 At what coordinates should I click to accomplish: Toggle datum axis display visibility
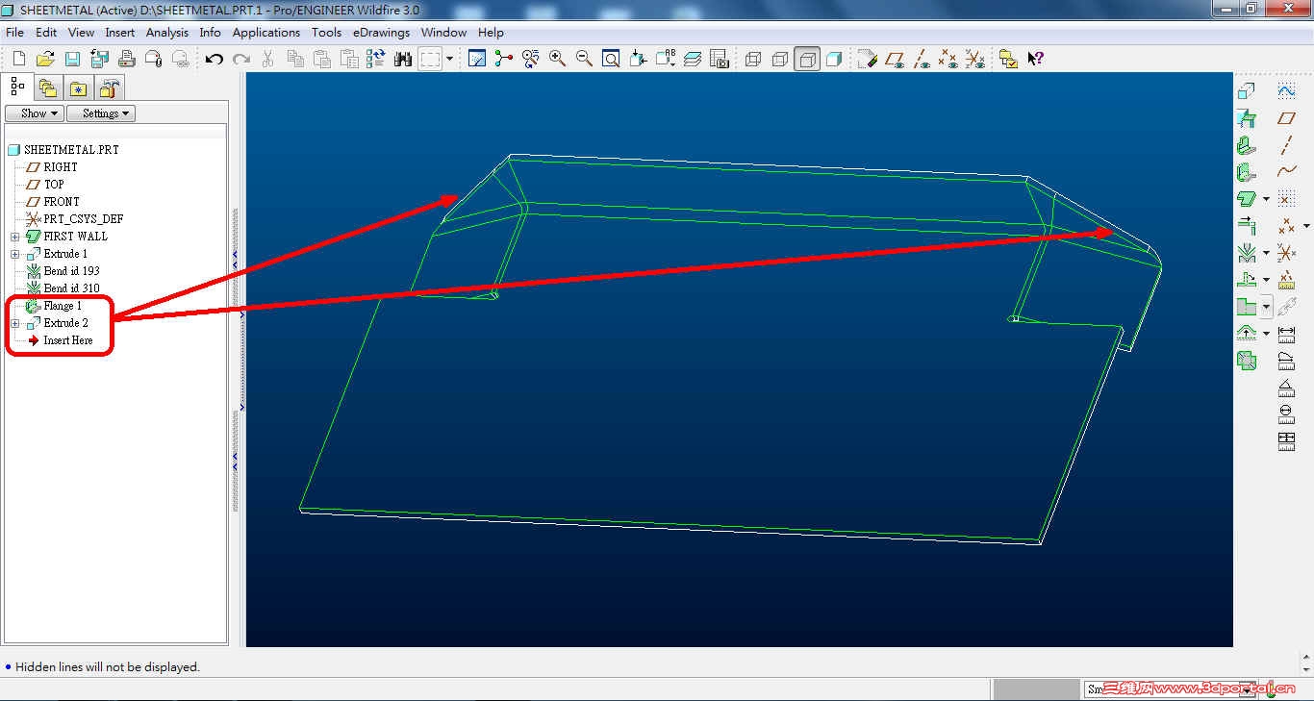920,59
